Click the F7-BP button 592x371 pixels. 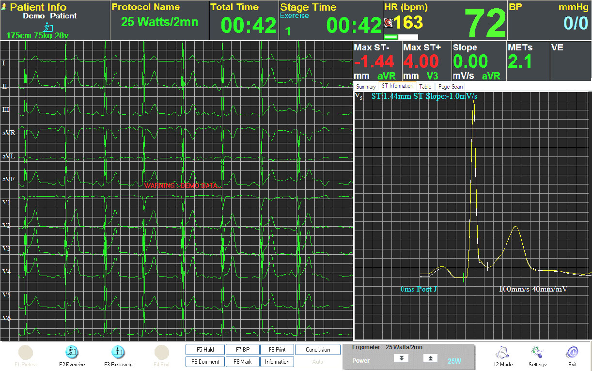pos(242,350)
